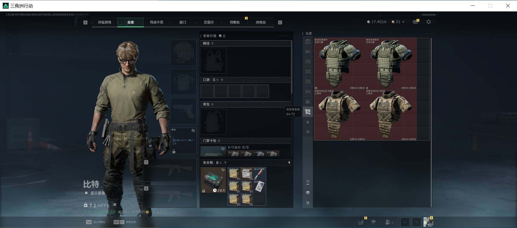Select the 仓库 tab
Viewport: 517px width, 228px height.
click(130, 22)
